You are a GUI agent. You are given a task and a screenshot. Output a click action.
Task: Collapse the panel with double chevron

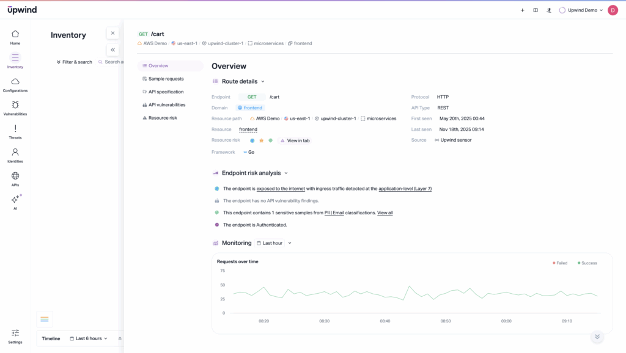tap(112, 50)
